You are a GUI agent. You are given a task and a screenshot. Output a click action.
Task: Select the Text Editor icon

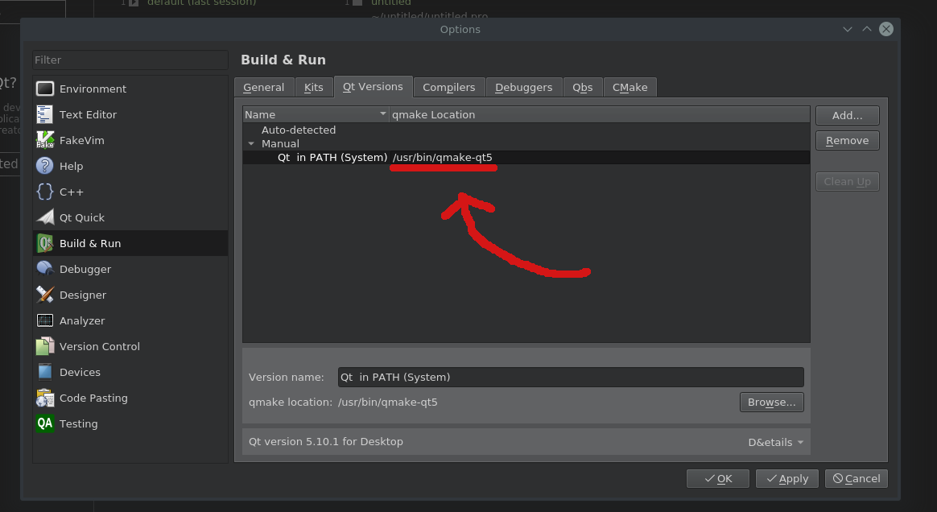(45, 114)
